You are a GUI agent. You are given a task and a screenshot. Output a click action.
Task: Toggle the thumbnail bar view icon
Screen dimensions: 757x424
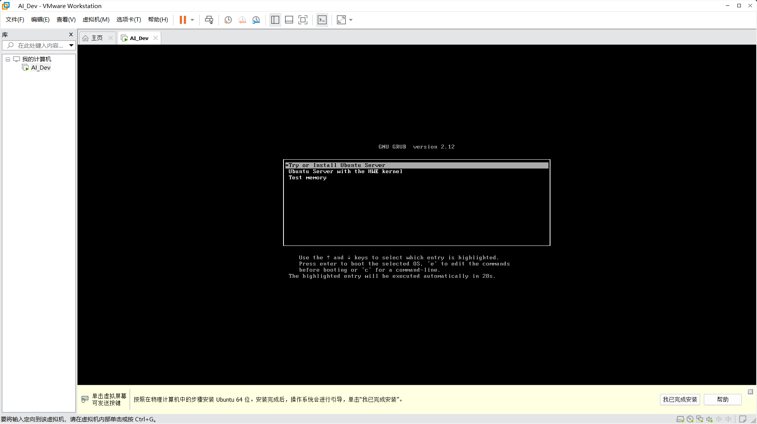pos(289,20)
